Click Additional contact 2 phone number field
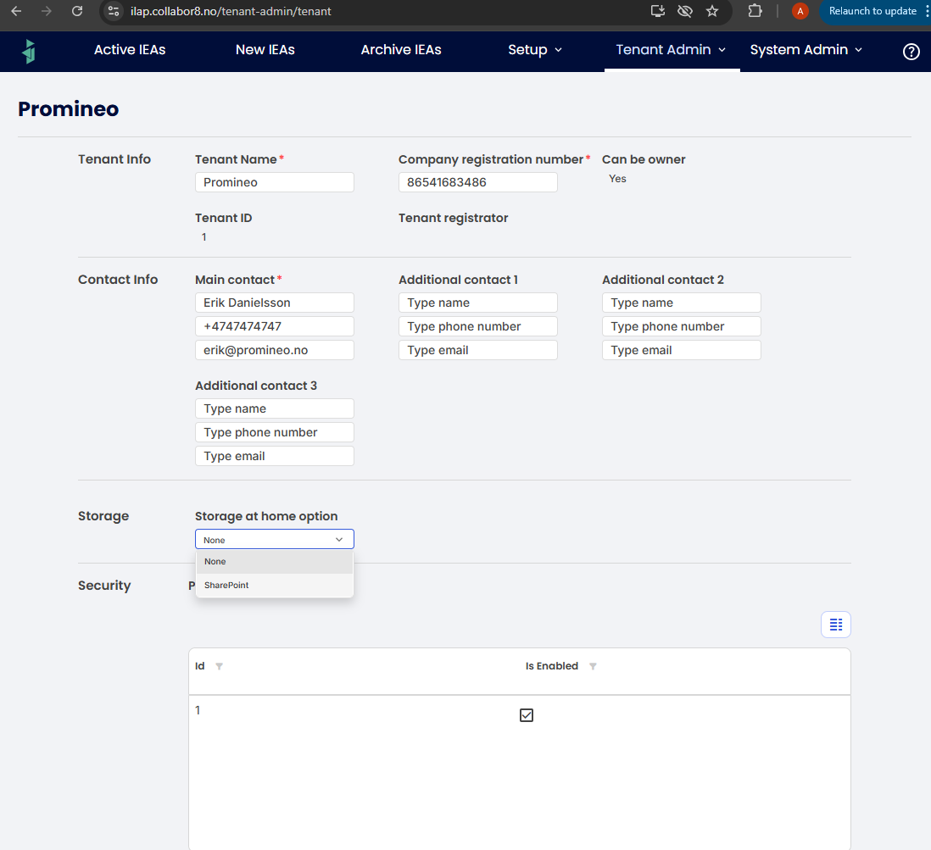 click(681, 326)
